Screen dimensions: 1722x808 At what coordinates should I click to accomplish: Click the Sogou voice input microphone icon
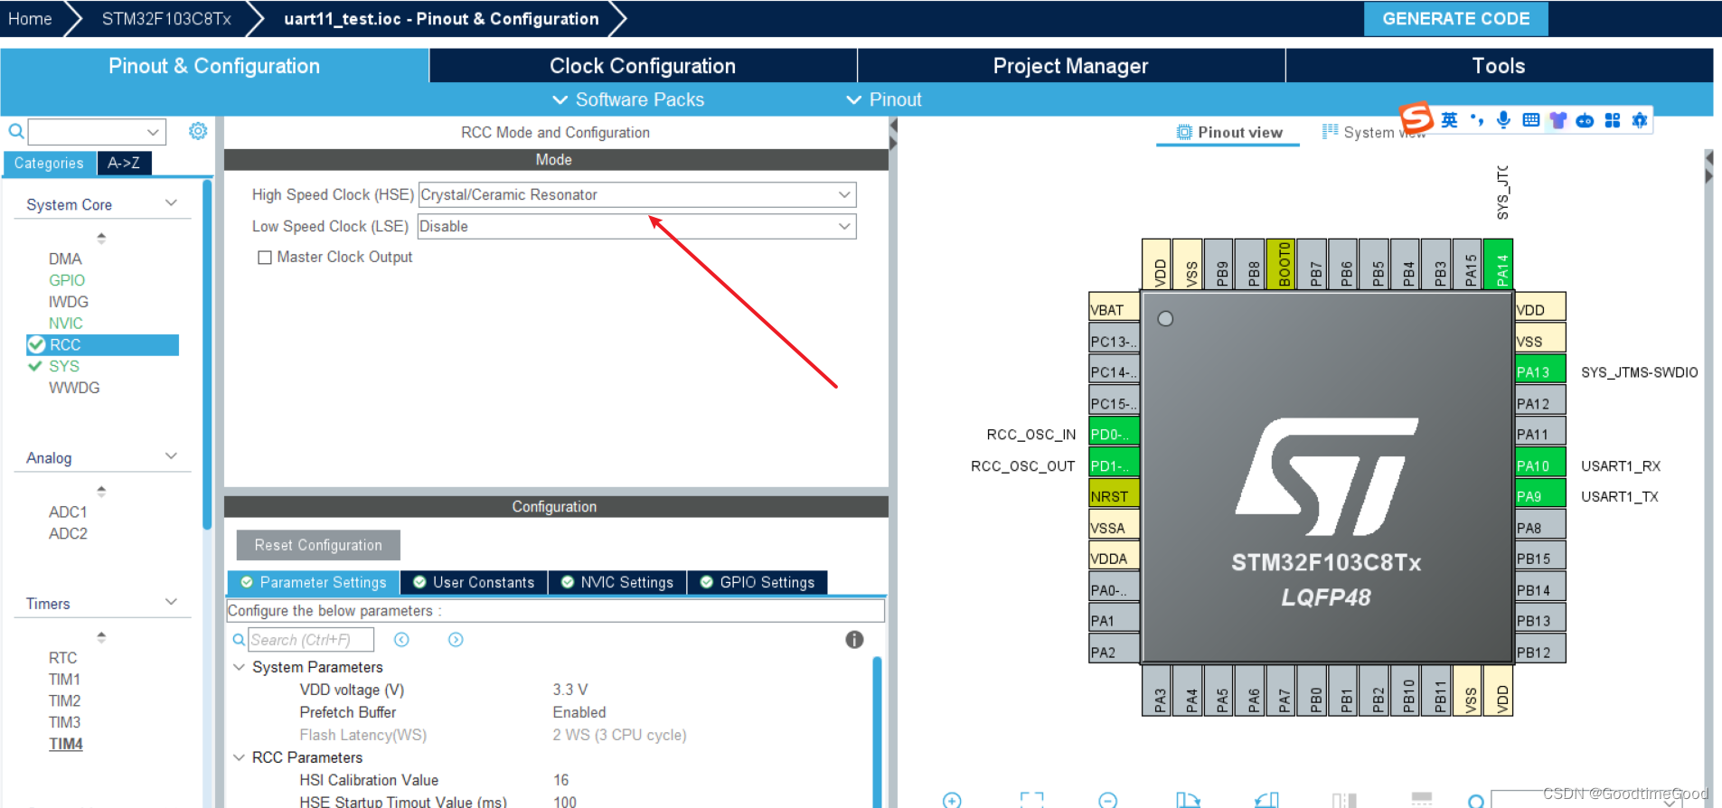1503,120
